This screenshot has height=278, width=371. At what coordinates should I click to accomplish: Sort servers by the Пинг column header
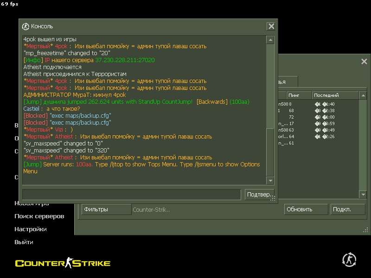coord(299,95)
